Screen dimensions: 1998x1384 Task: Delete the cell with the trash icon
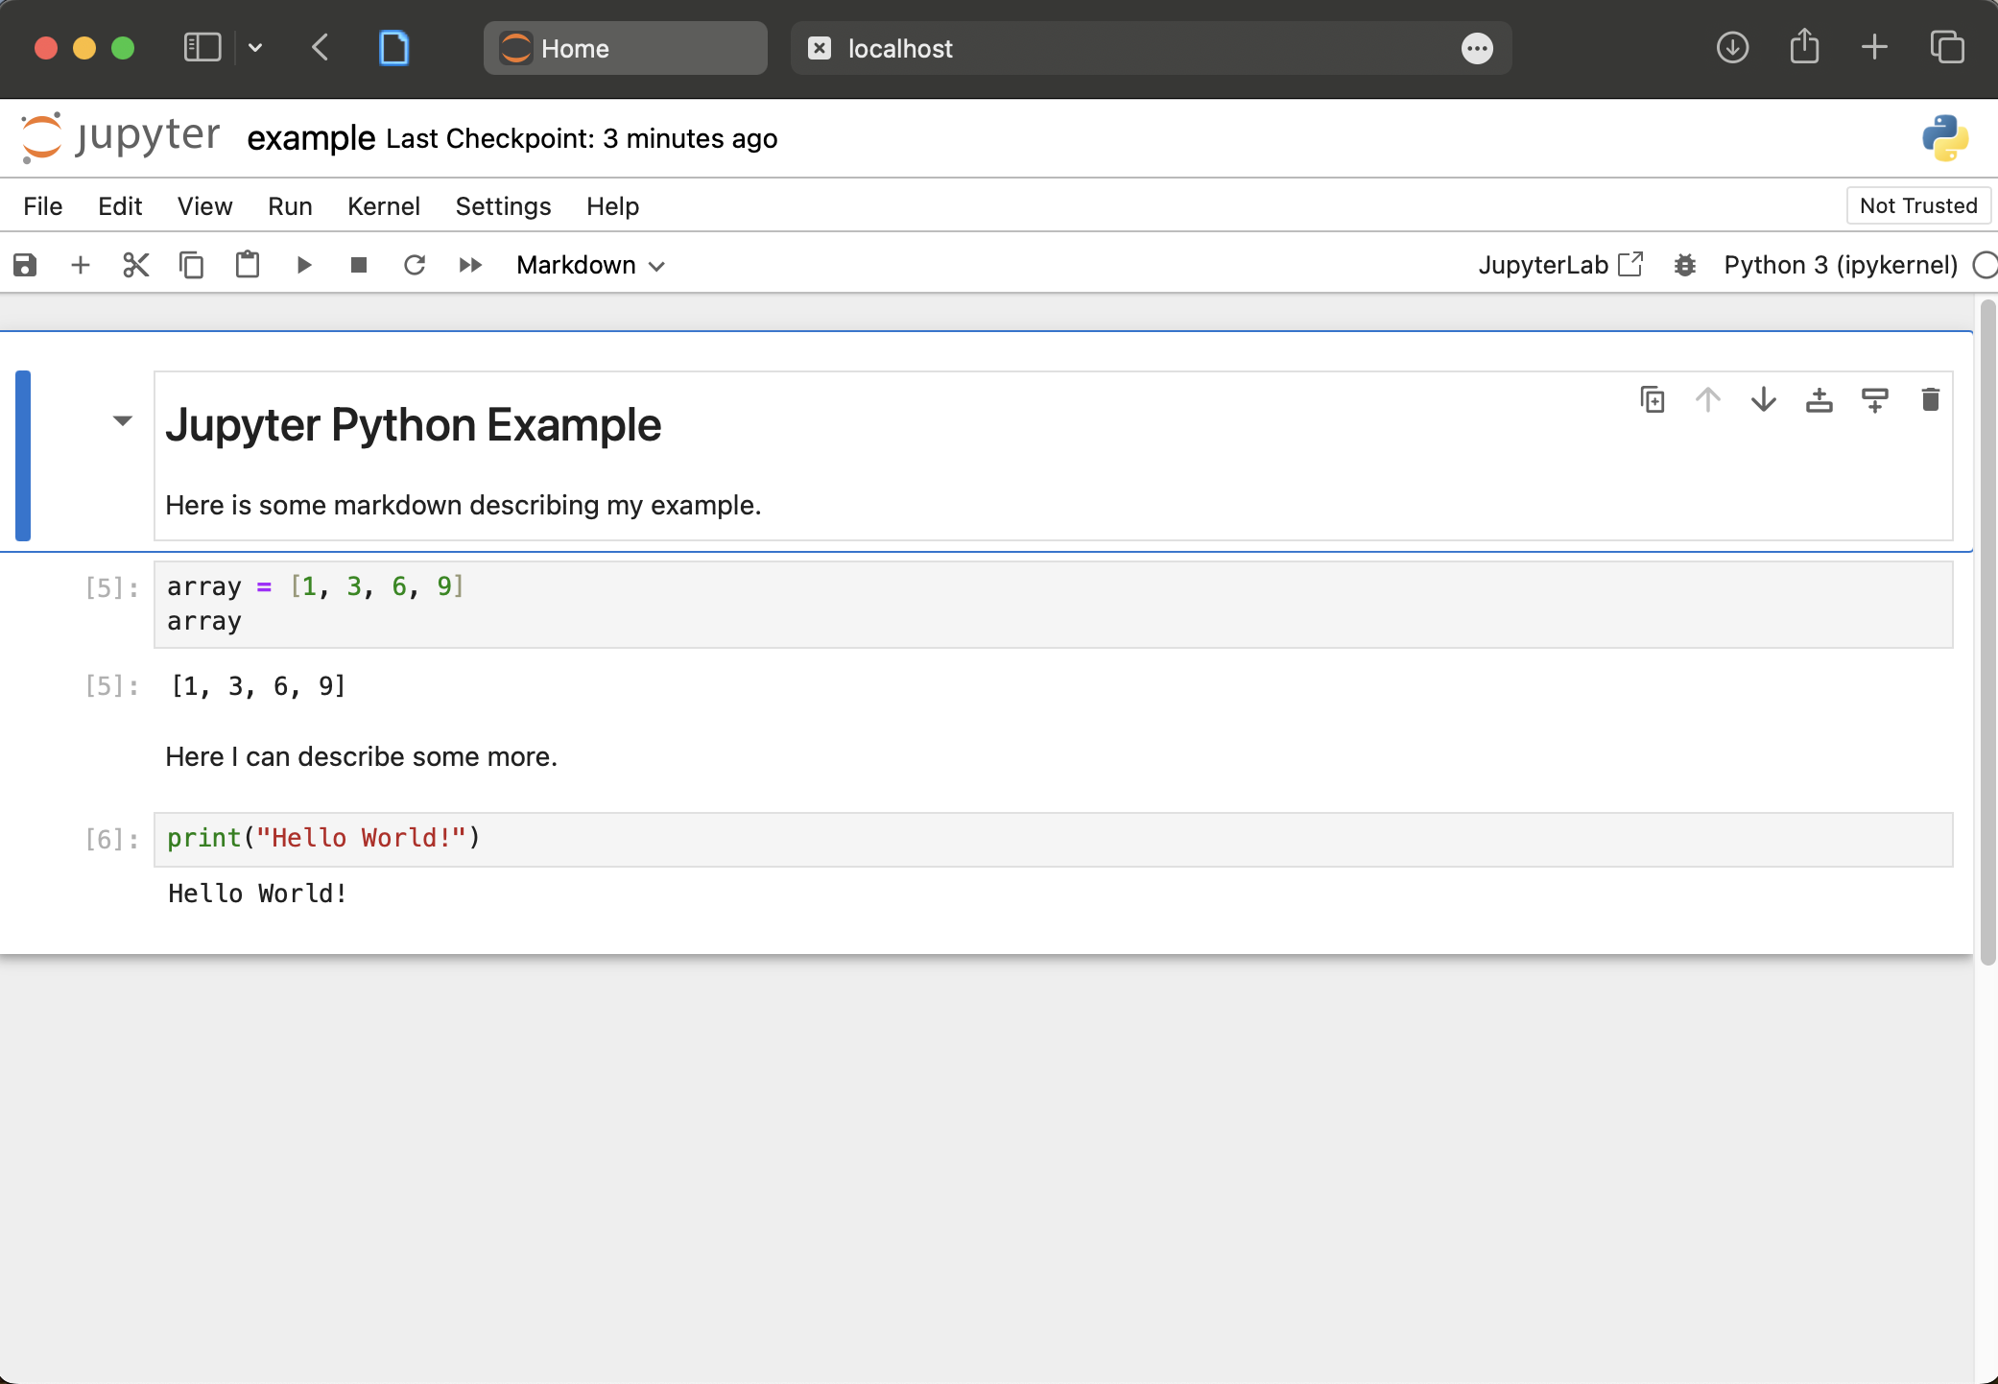(1930, 399)
